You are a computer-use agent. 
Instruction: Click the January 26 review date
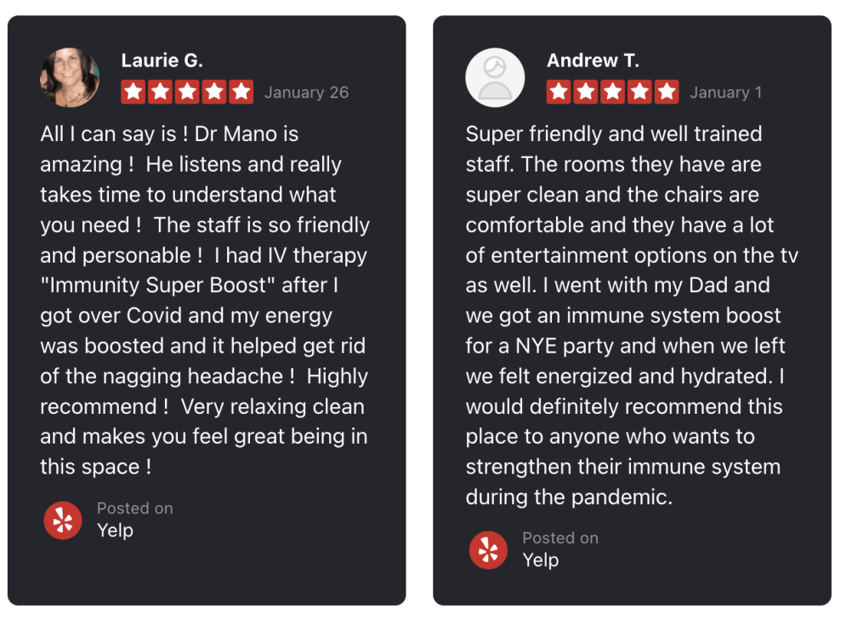click(x=306, y=93)
